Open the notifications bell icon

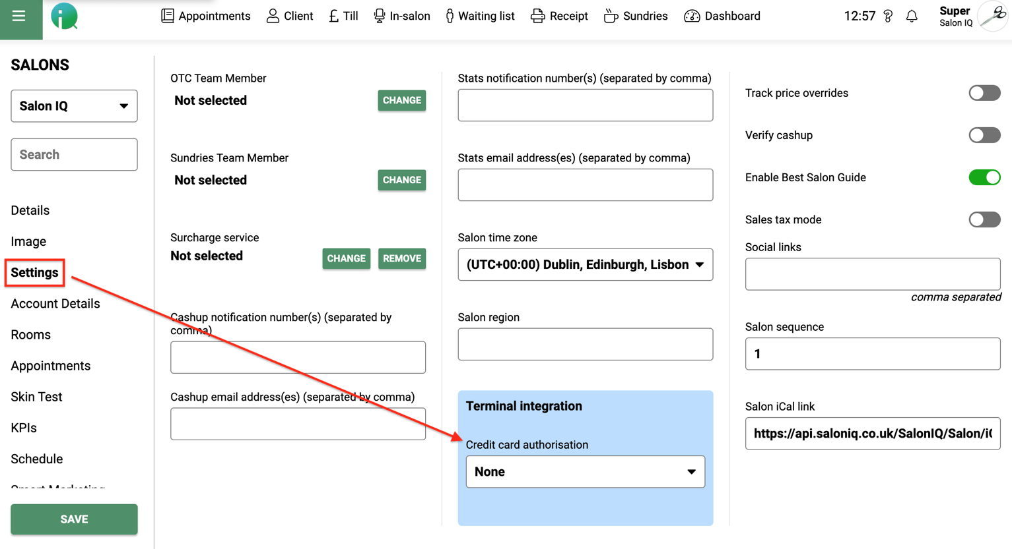click(x=912, y=15)
